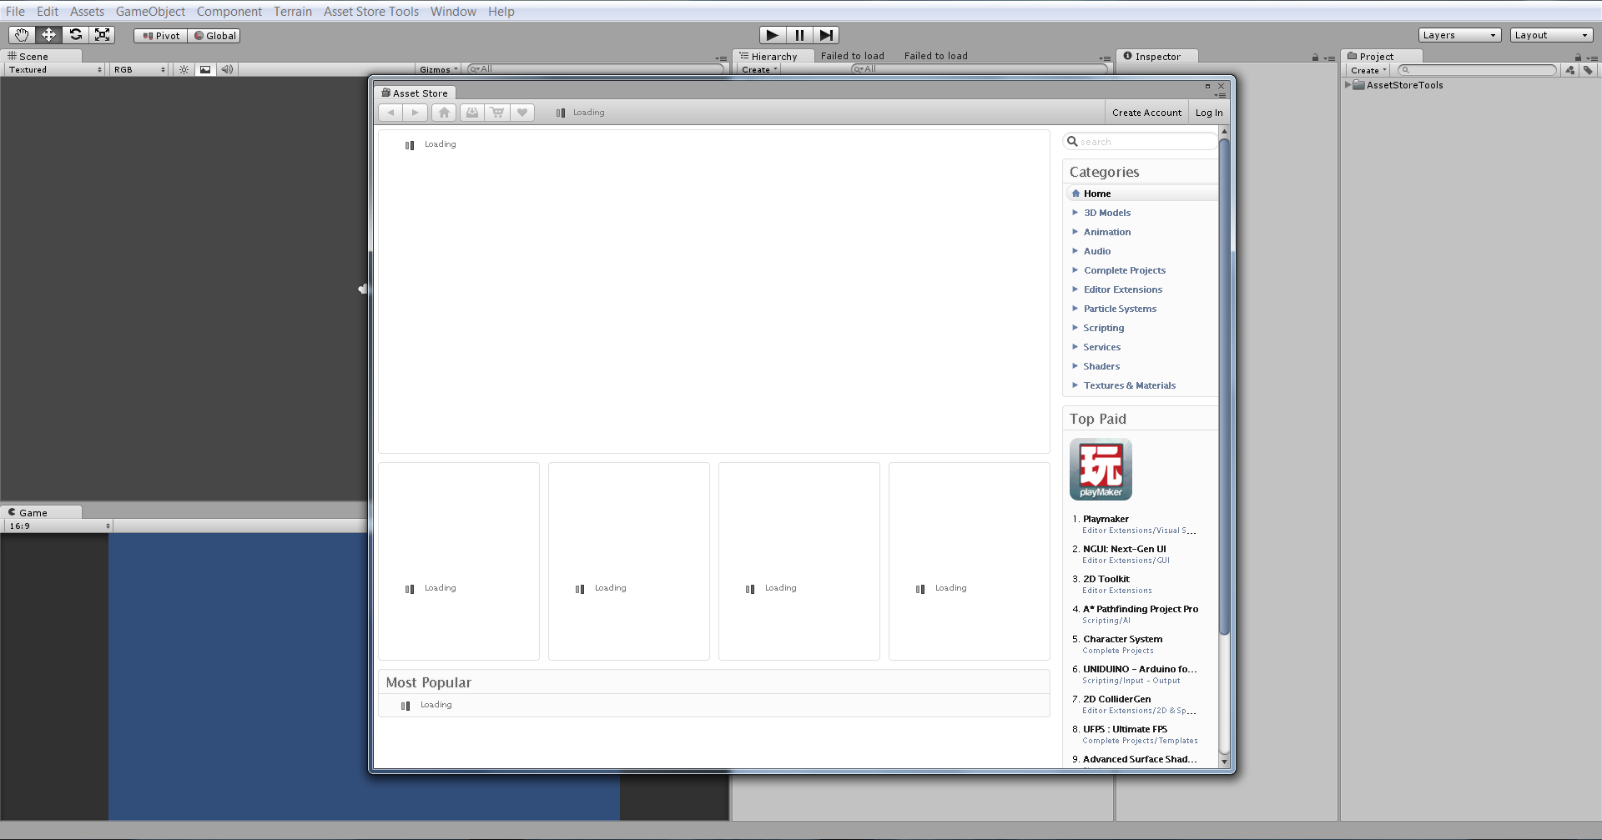1602x840 pixels.
Task: Open the 3D Models category
Action: tap(1107, 213)
